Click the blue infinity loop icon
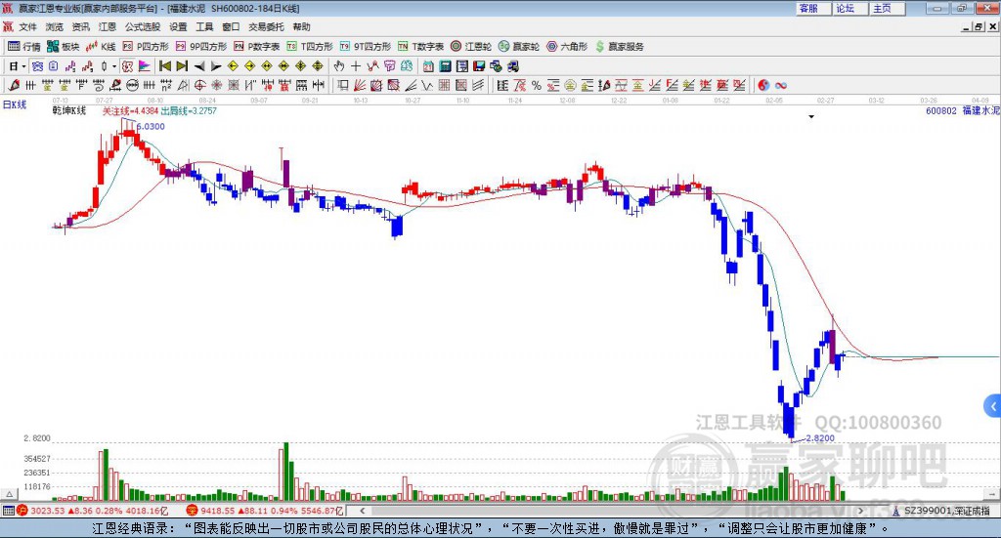 tap(781, 85)
